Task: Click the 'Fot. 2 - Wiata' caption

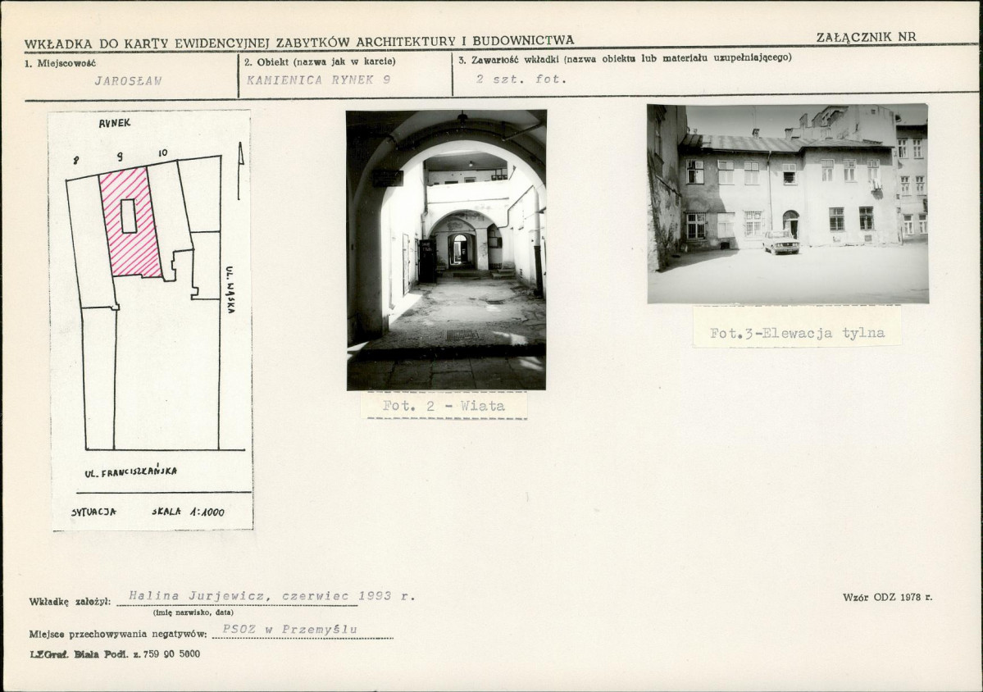Action: 444,406
